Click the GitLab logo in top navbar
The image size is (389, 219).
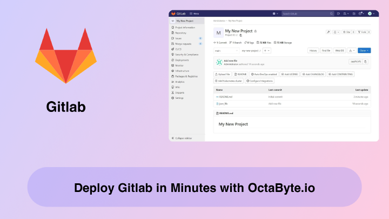[x=178, y=14]
